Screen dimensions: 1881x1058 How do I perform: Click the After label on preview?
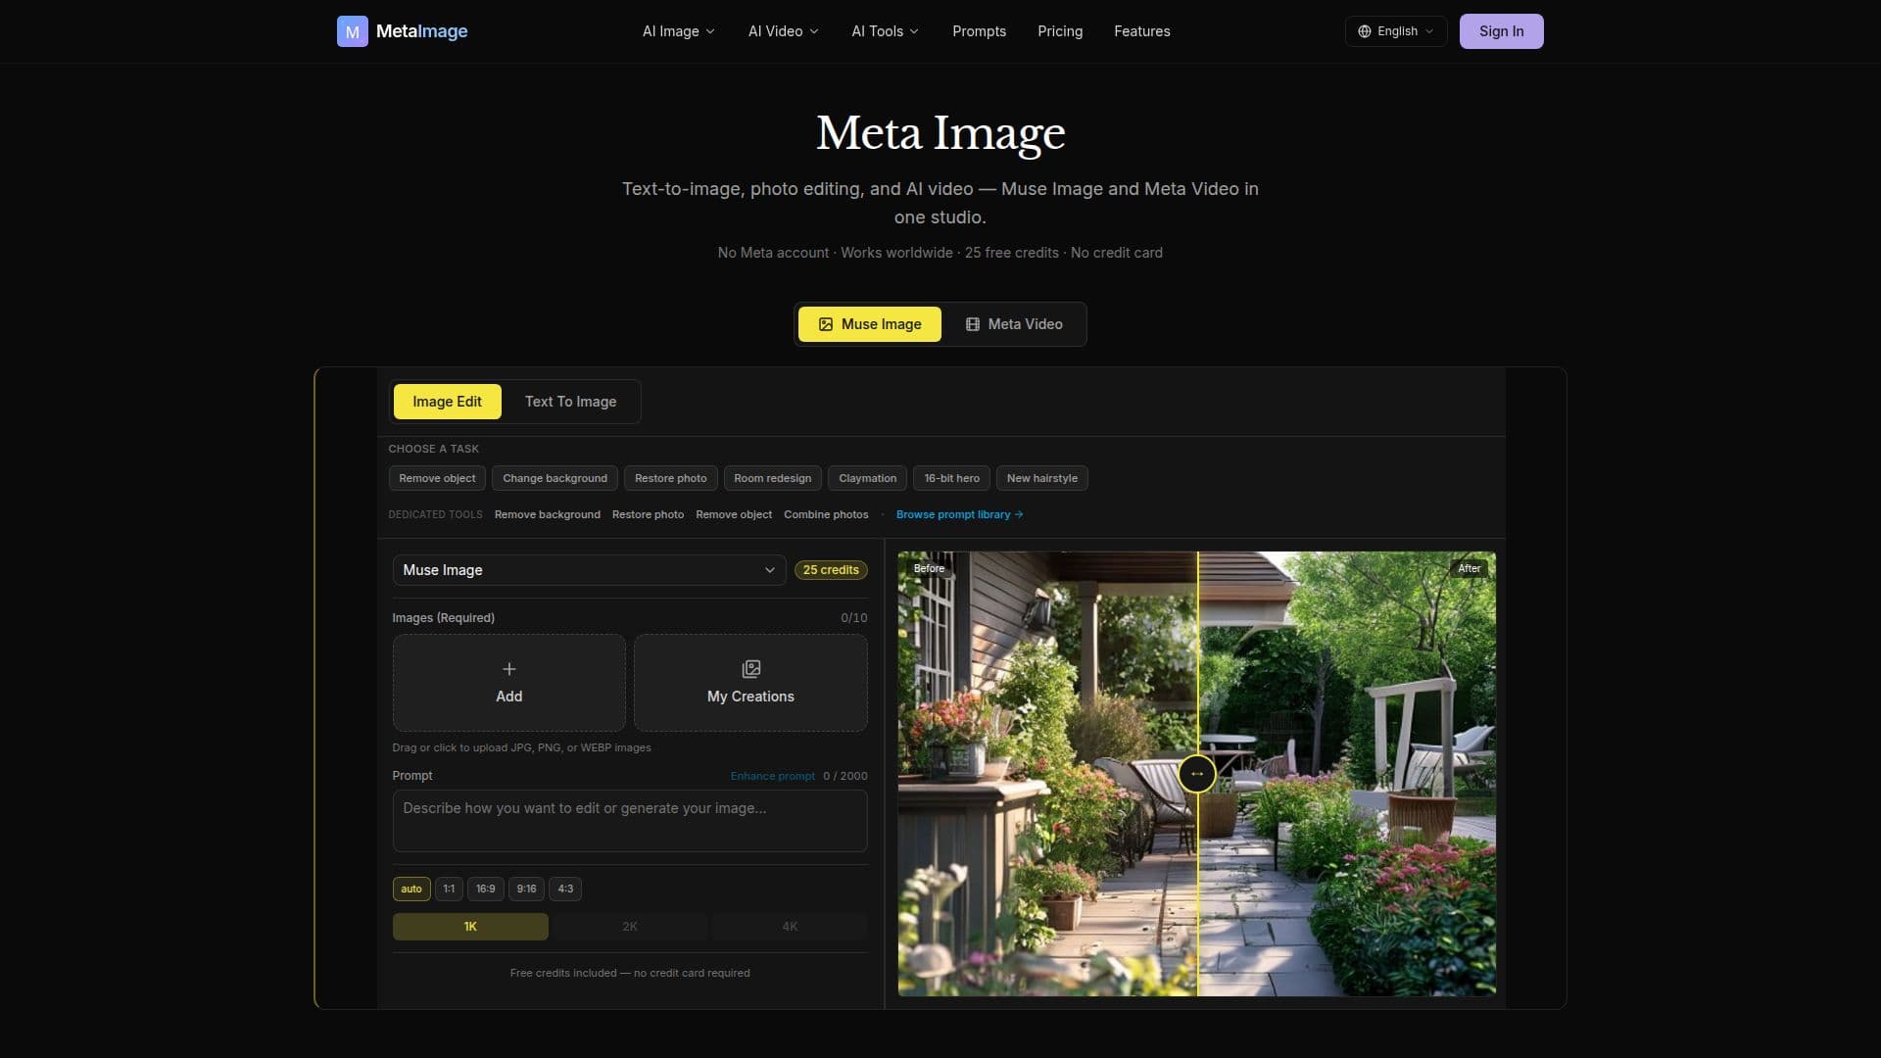coord(1470,568)
